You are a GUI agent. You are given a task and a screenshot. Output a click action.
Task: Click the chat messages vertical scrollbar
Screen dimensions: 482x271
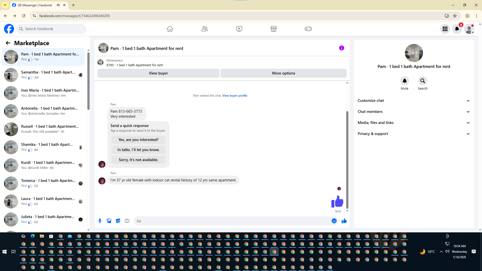(347, 160)
